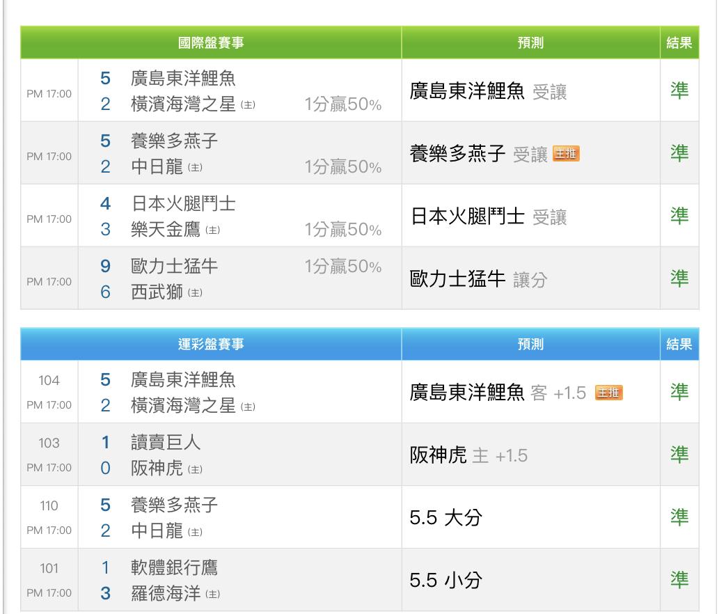
Task: Click 預測 header in the blue table
Action: click(x=530, y=344)
